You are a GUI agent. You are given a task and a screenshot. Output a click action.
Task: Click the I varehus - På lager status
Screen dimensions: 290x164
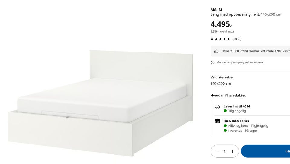coord(243,131)
